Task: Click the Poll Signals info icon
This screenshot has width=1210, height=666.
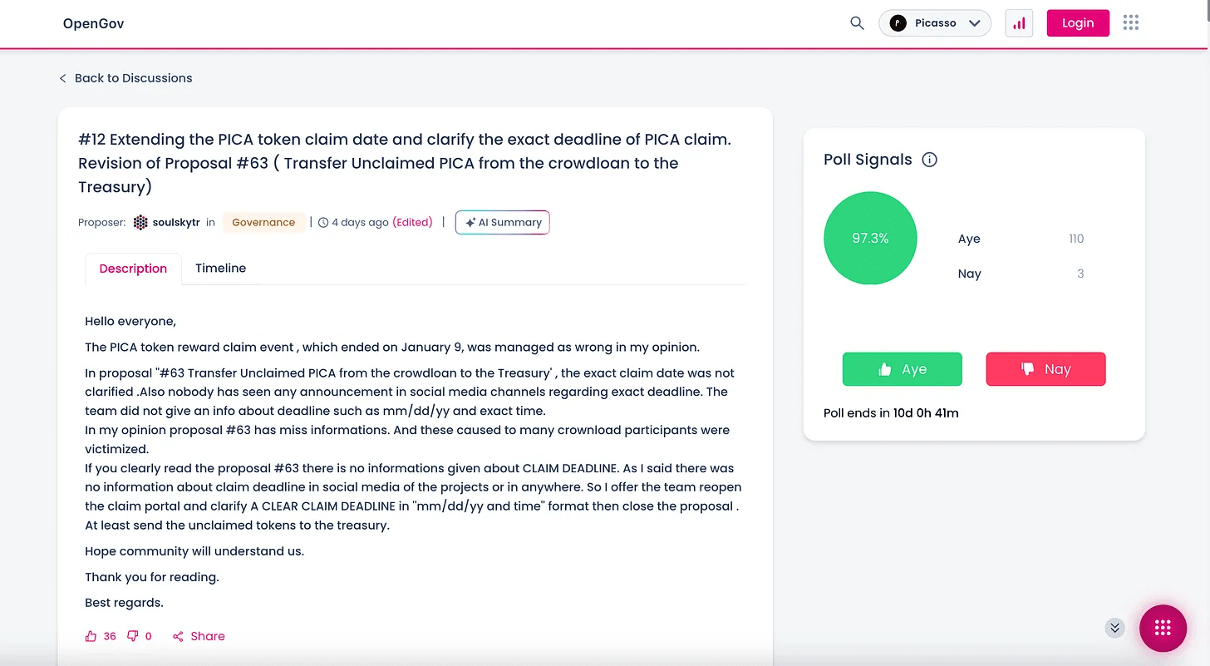Action: tap(930, 160)
